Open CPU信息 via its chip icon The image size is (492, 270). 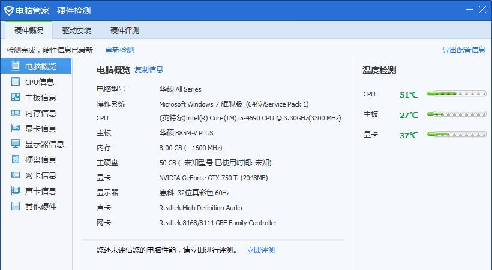[16, 81]
